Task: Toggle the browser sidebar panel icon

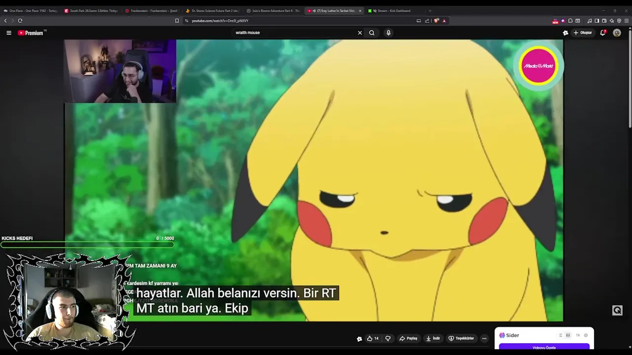Action: pos(597,21)
